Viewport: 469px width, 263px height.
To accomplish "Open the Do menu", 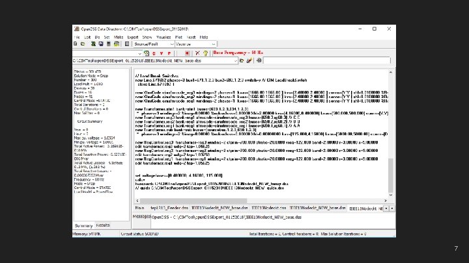I will pyautogui.click(x=97, y=37).
